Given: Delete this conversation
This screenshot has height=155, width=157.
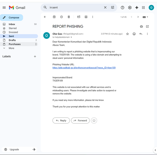Looking at the screenshot, I should coord(69,17).
